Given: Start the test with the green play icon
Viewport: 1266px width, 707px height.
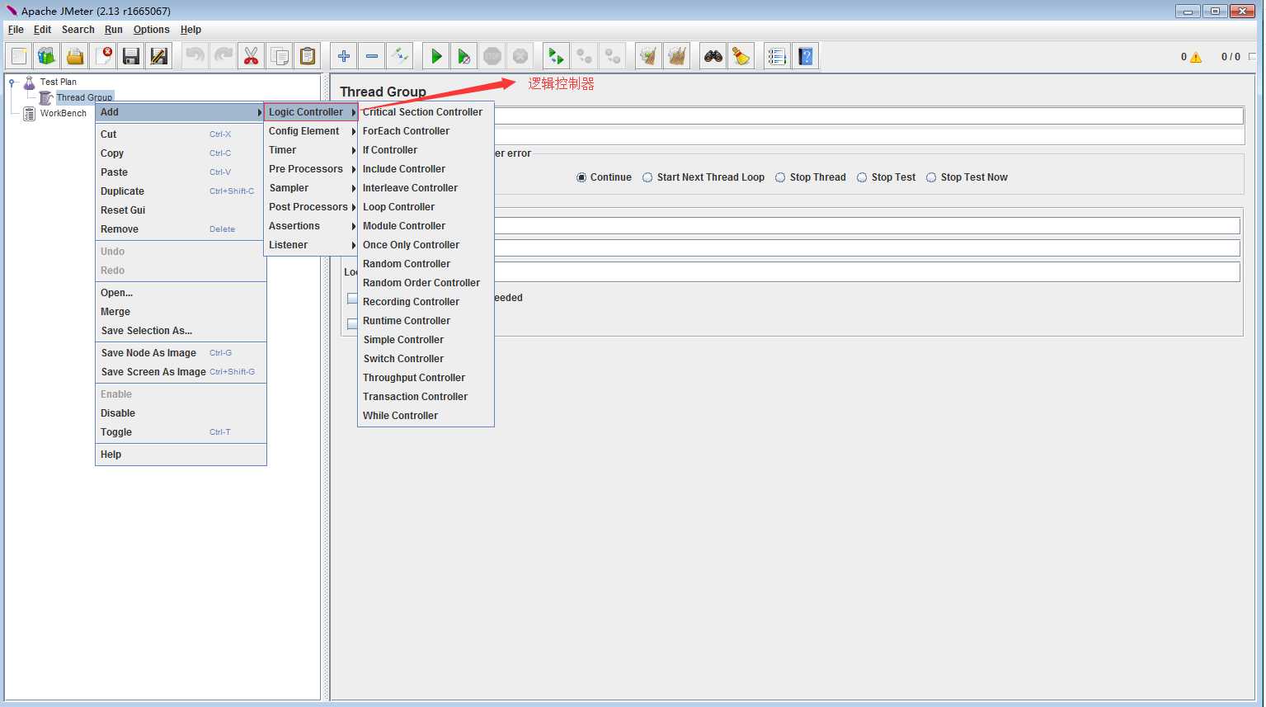Looking at the screenshot, I should [x=436, y=56].
